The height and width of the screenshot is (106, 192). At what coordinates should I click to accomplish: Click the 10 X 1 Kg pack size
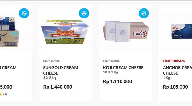click(111, 72)
